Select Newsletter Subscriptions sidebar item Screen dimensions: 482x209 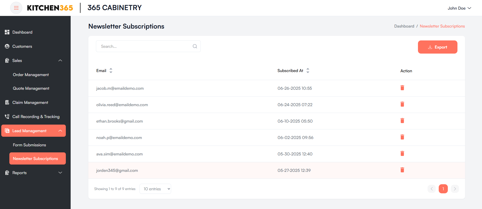(x=37, y=158)
